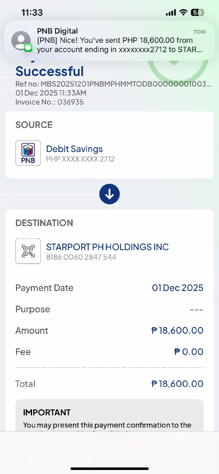Tap the QR code destination icon

tap(28, 251)
